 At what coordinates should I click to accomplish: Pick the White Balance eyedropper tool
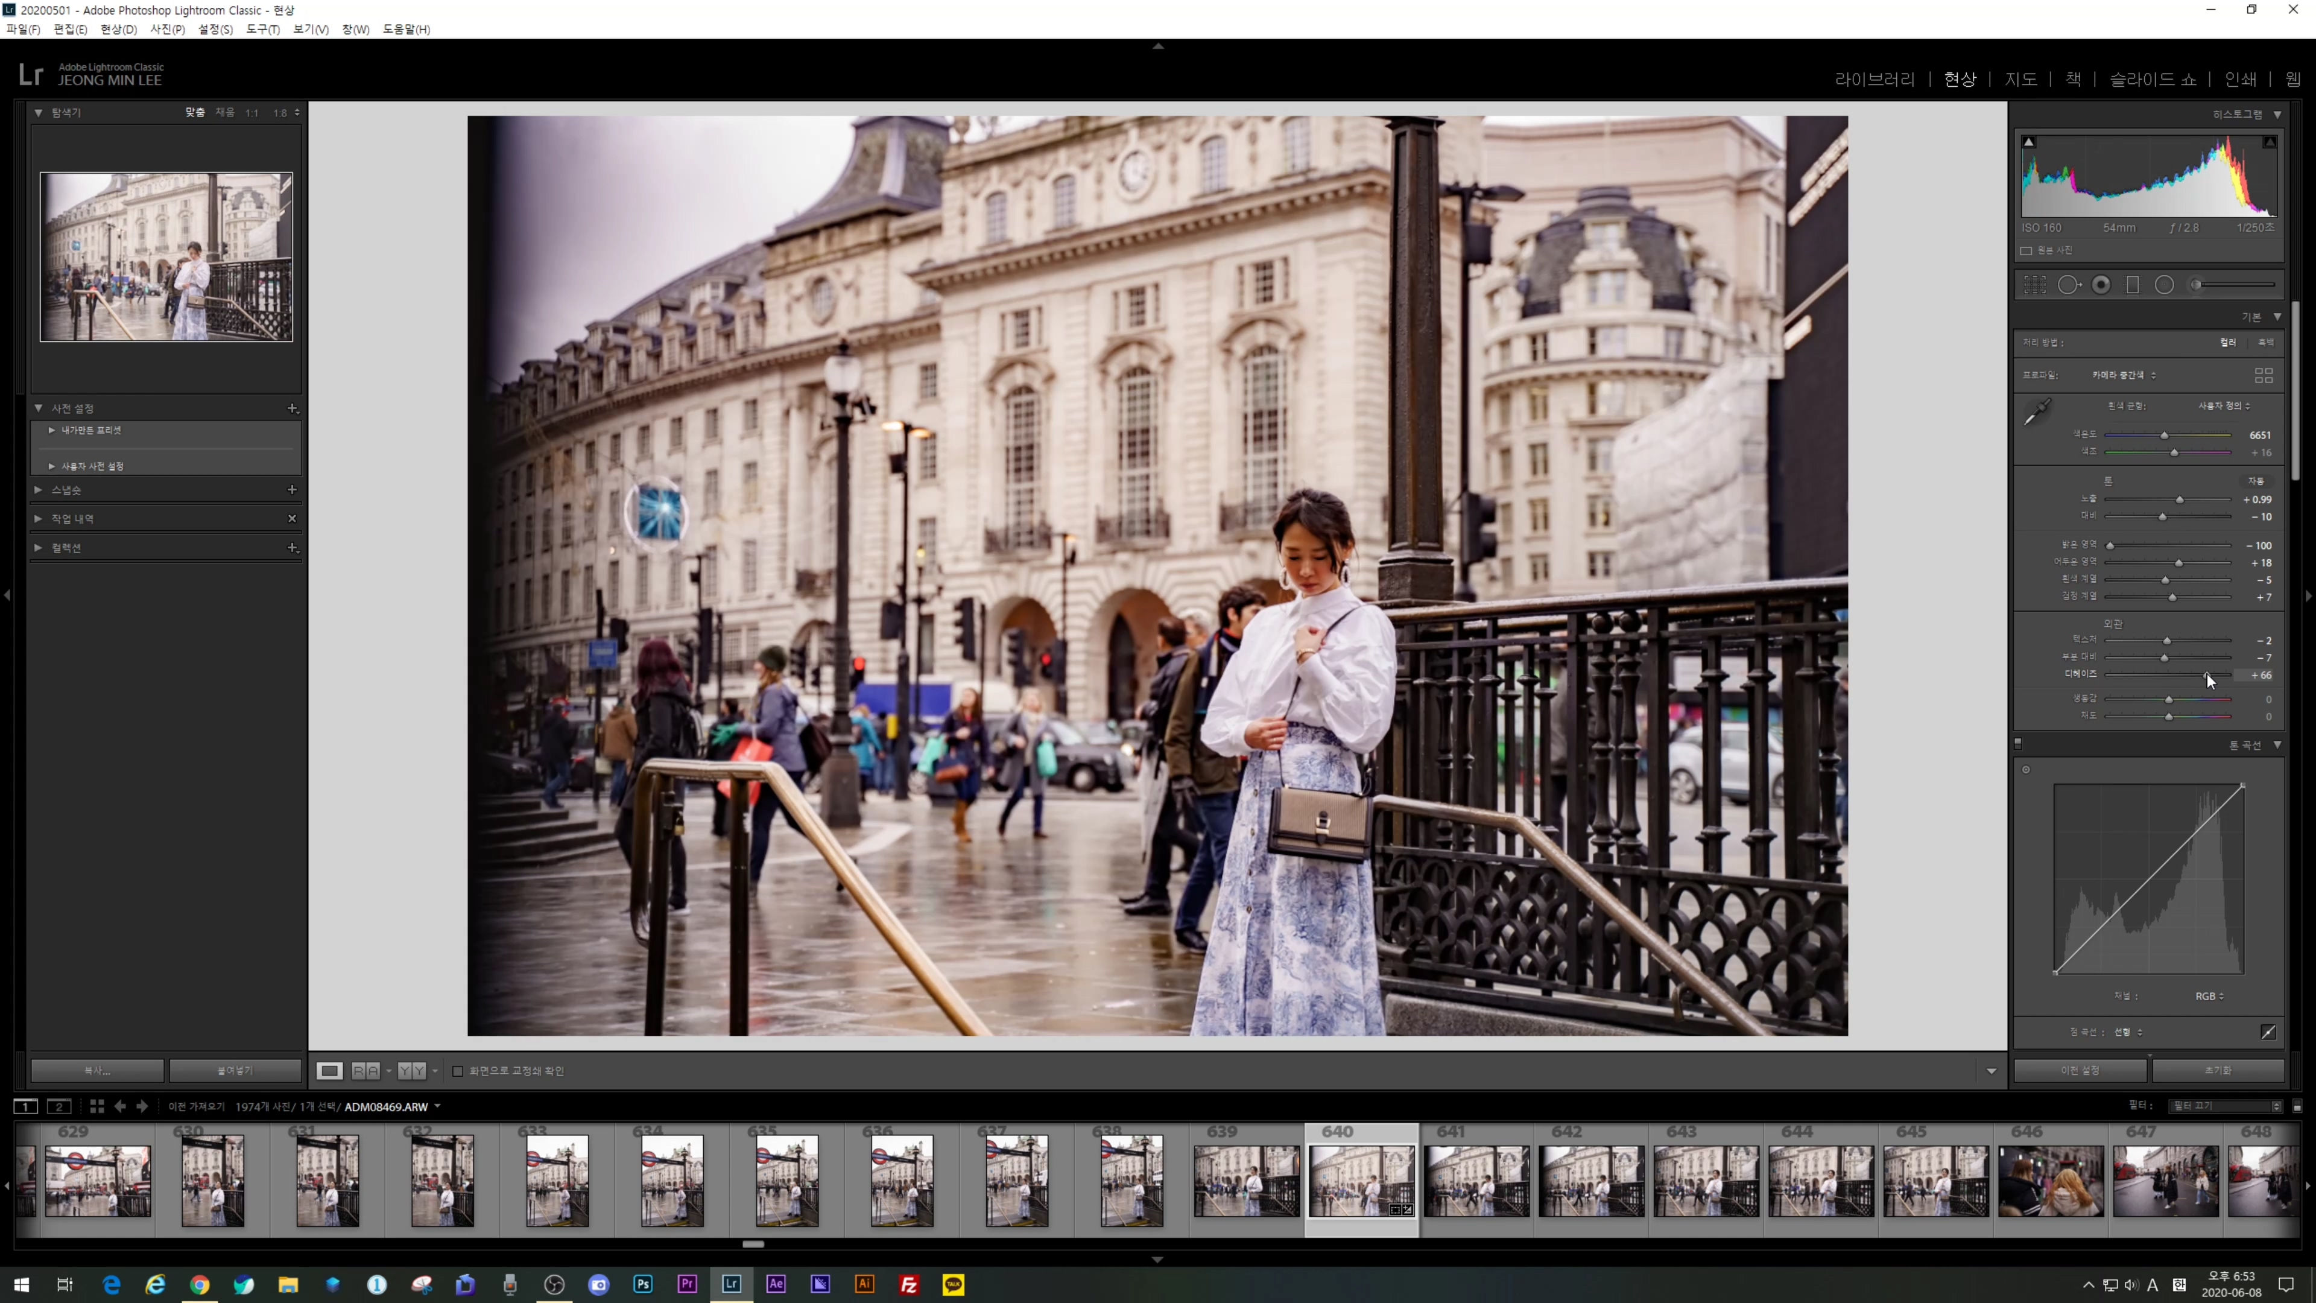pyautogui.click(x=2037, y=412)
